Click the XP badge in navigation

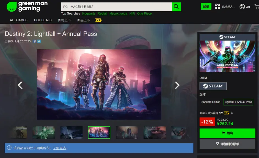click(x=98, y=20)
